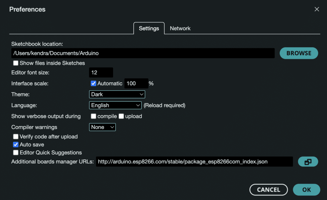
Task: Click the Editor font size field
Action: coord(101,72)
